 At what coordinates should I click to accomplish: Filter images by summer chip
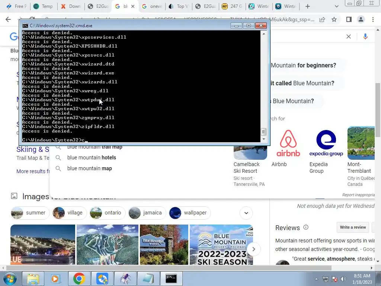click(x=30, y=213)
